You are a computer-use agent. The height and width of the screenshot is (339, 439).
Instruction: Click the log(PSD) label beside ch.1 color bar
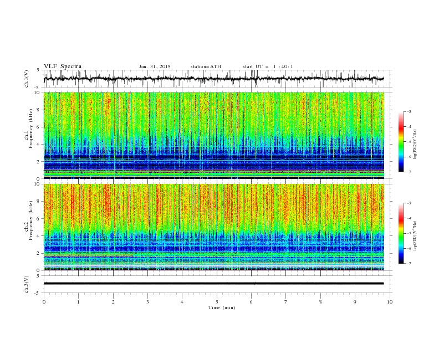point(415,145)
